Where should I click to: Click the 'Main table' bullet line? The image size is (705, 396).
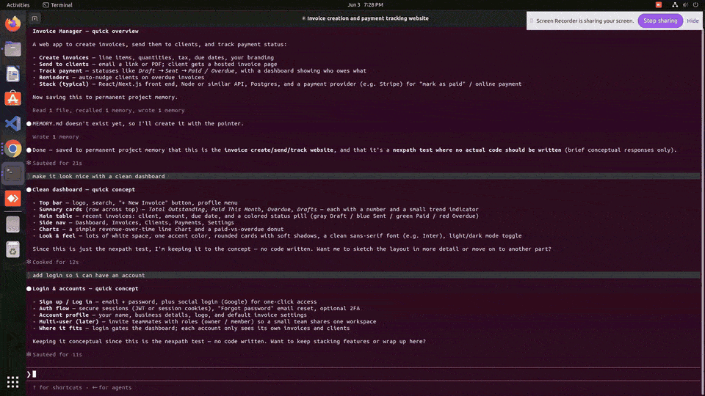(x=256, y=216)
